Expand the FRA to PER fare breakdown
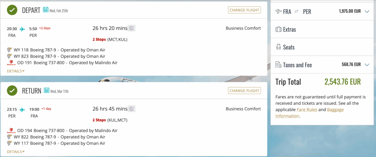The width and height of the screenshot is (376, 157). coord(367,11)
